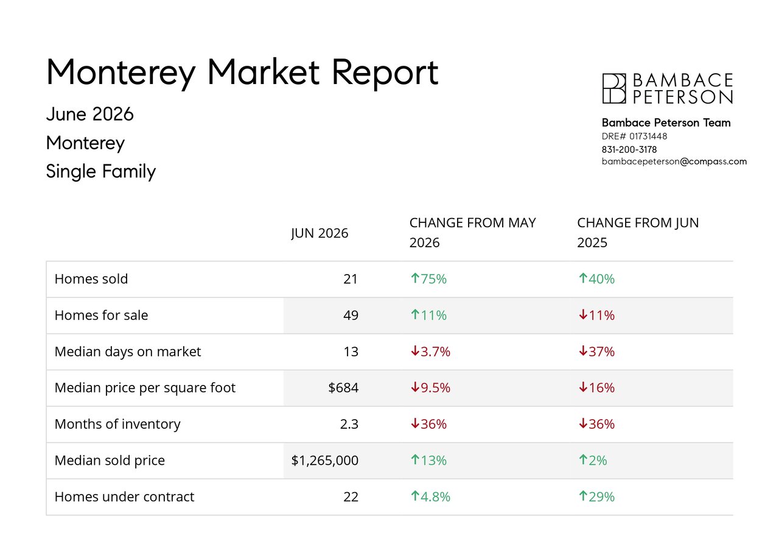Select the Change From Jun 2025 header
Image resolution: width=779 pixels, height=550 pixels.
pyautogui.click(x=638, y=233)
